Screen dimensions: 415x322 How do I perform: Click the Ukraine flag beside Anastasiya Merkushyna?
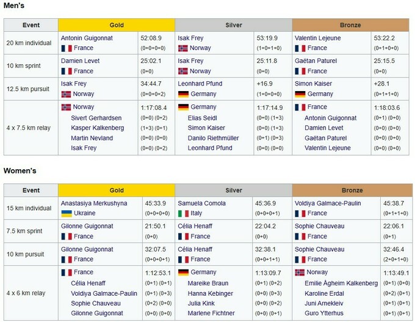(x=66, y=213)
